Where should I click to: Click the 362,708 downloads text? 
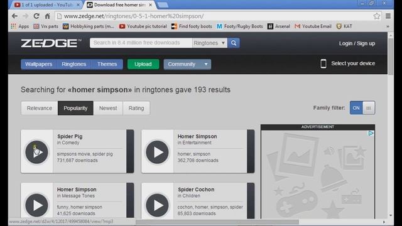pyautogui.click(x=198, y=161)
